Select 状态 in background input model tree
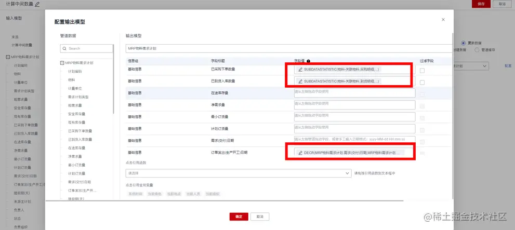 17,219
